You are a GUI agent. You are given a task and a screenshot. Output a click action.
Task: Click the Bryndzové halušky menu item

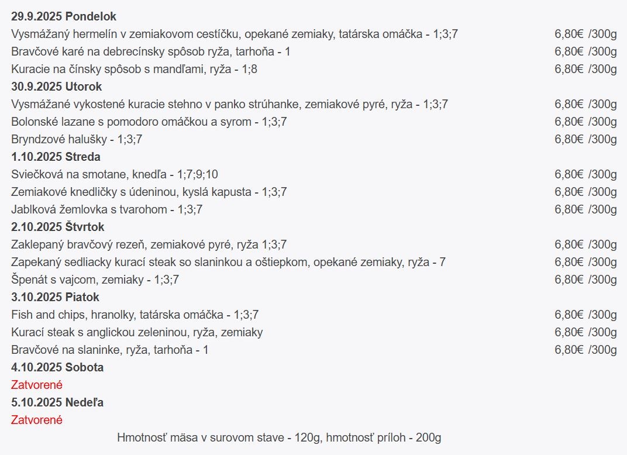click(x=77, y=139)
